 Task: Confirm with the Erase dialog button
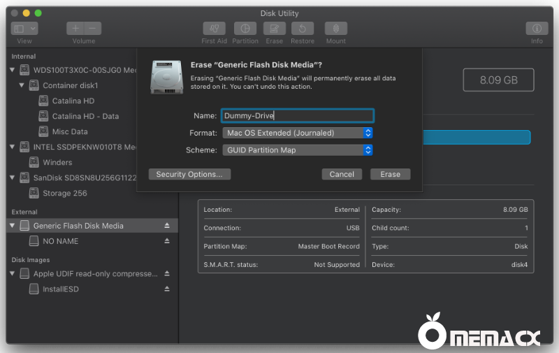point(390,174)
